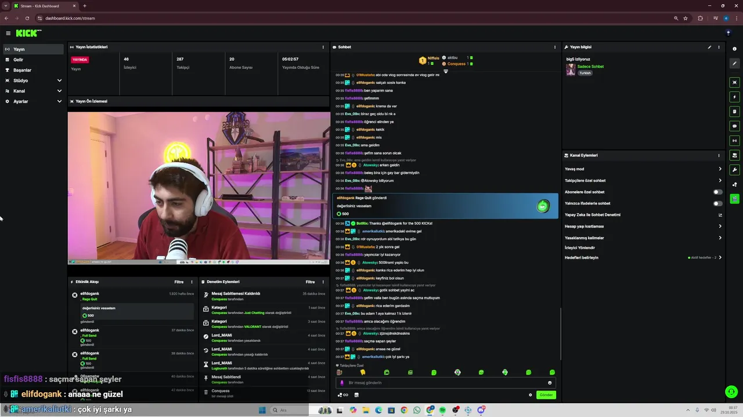Reload the page with browser refresh button
Viewport: 743px width, 417px height.
point(27,18)
